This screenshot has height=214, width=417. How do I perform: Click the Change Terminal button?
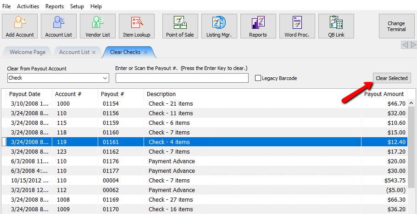396,26
